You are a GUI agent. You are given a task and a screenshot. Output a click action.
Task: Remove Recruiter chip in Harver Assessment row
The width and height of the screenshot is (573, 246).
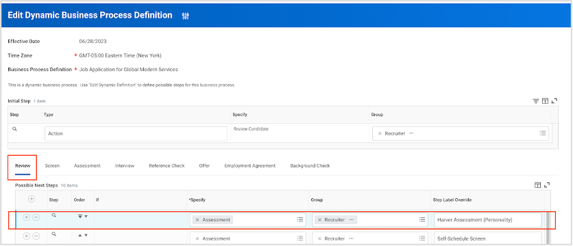[x=319, y=220]
